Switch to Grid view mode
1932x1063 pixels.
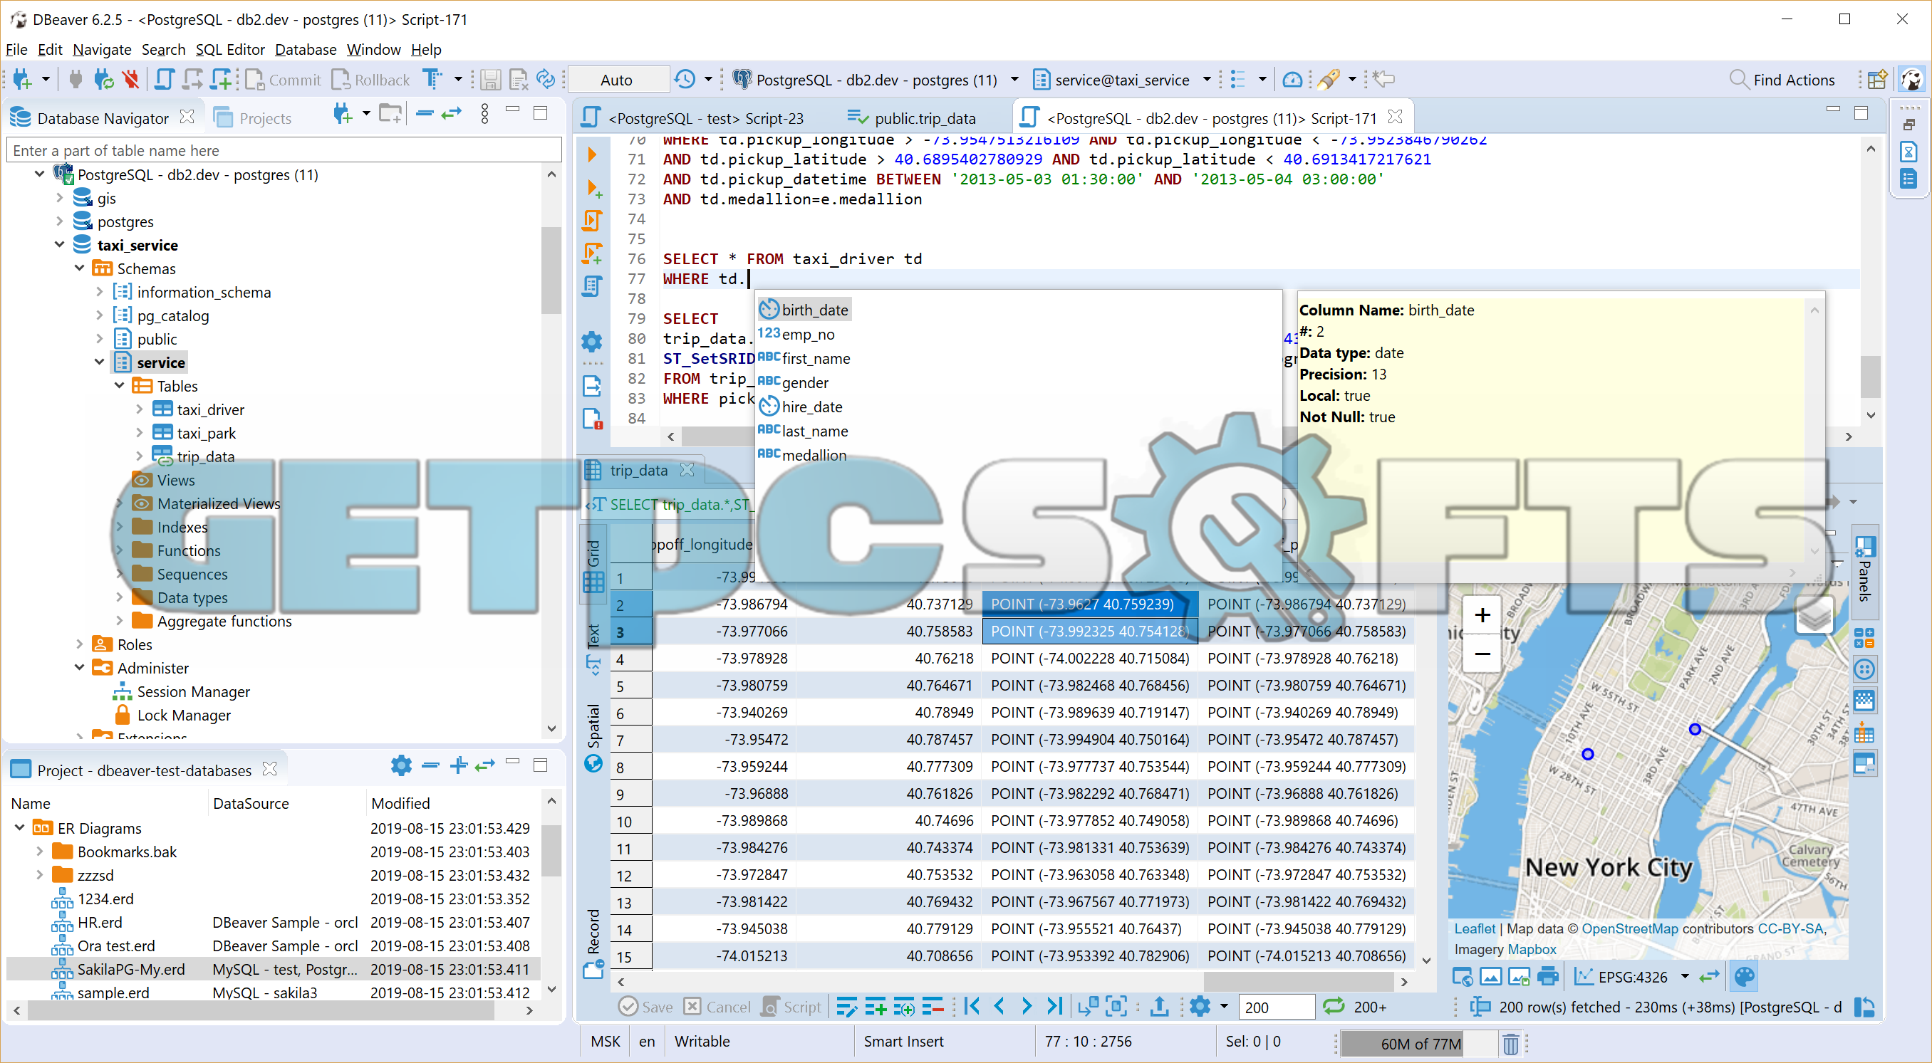(x=593, y=565)
